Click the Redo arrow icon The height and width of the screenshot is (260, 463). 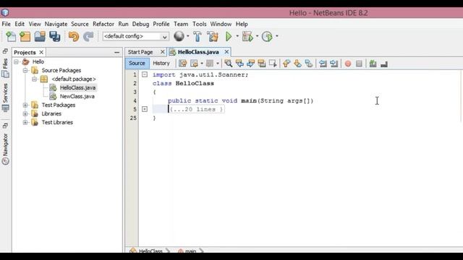[x=88, y=37]
